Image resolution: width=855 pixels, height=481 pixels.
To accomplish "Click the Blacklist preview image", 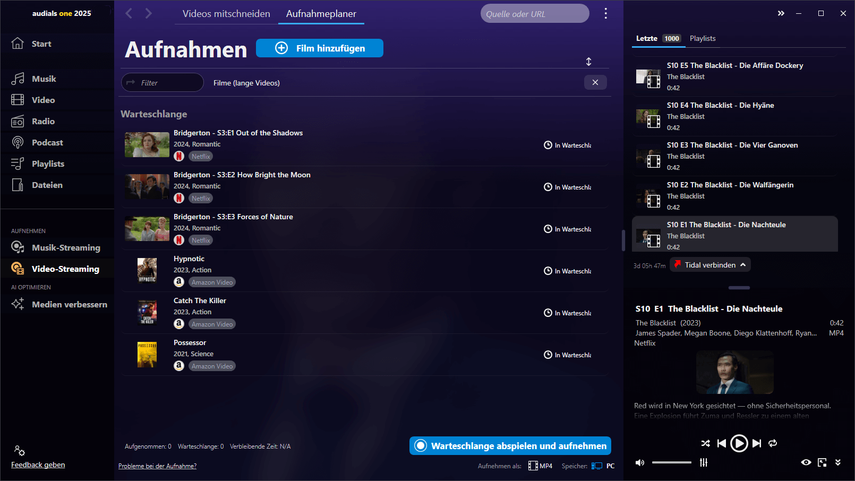I will 735,372.
